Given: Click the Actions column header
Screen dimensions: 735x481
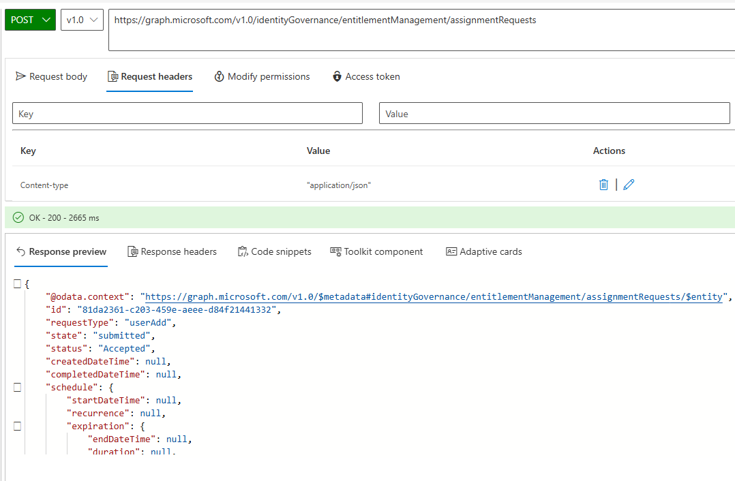Looking at the screenshot, I should (x=609, y=151).
